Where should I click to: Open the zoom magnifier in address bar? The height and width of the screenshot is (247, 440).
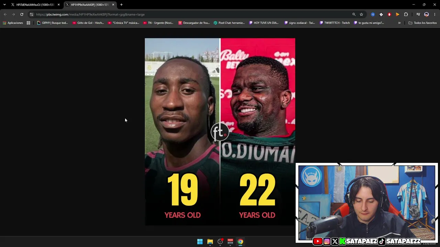354,14
